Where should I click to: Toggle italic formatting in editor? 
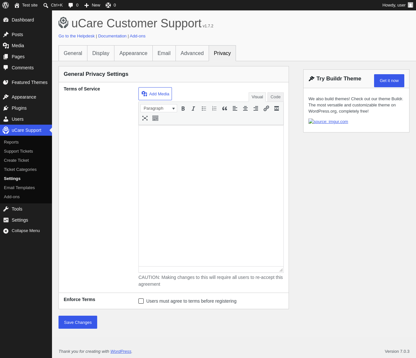tap(193, 108)
